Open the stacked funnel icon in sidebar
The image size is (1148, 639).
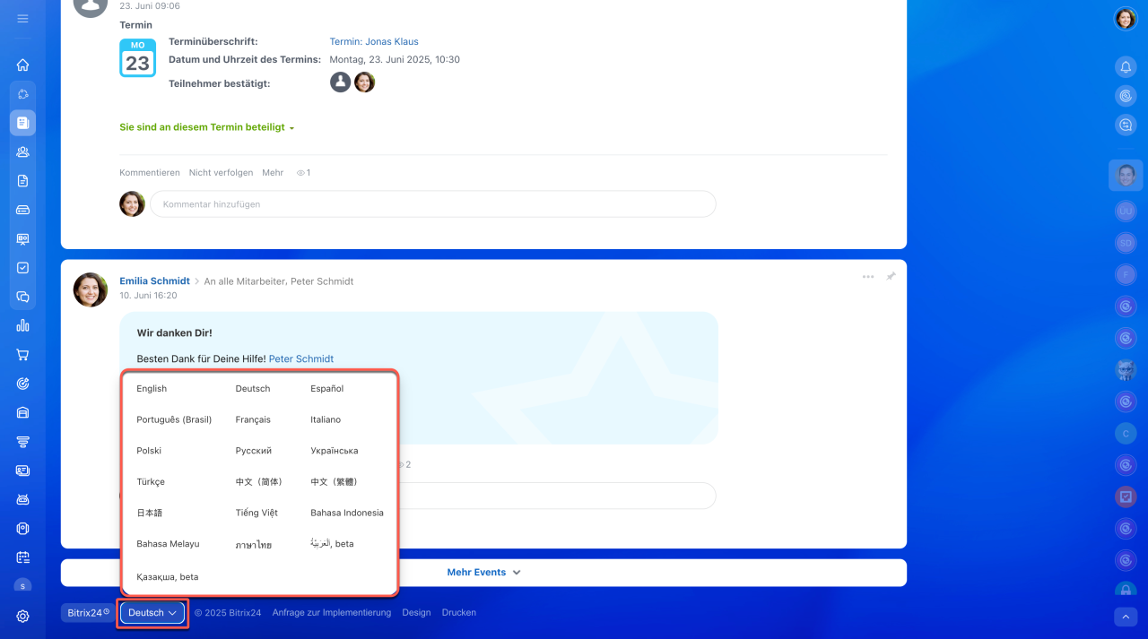22,441
